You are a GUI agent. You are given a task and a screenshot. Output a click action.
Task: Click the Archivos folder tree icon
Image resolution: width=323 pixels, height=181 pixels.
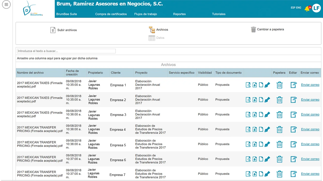click(152, 30)
